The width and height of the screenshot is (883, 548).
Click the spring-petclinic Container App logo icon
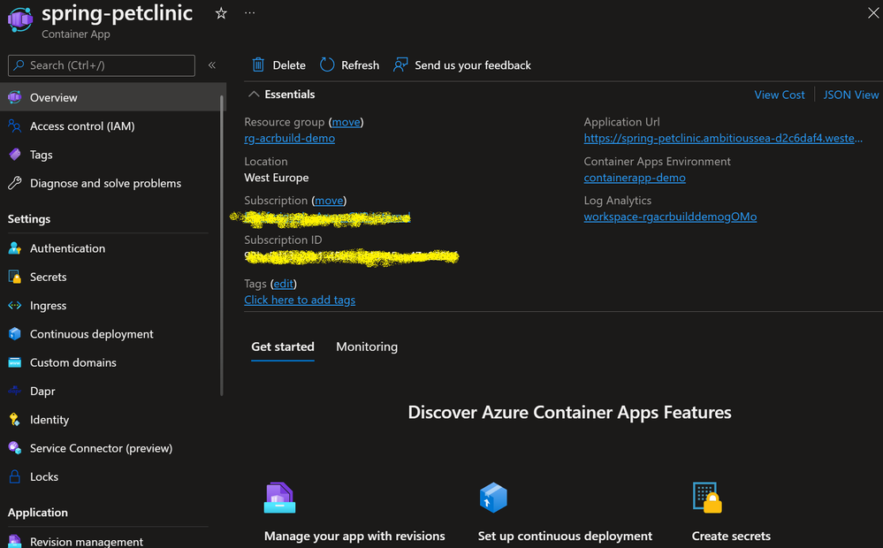point(20,19)
